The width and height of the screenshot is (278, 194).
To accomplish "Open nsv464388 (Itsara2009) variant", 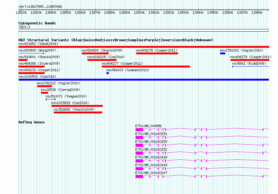I will point(39,63).
